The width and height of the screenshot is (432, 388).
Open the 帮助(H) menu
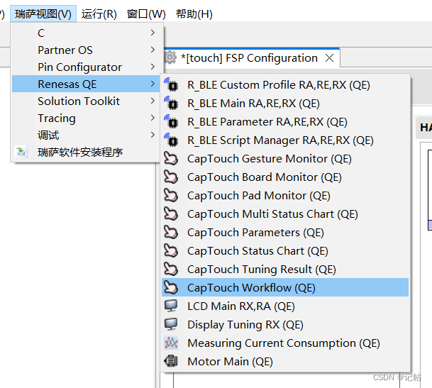194,14
